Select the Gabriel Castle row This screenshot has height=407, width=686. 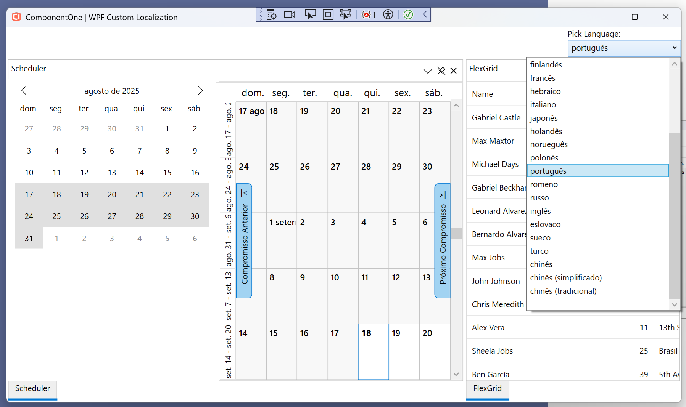click(x=496, y=118)
